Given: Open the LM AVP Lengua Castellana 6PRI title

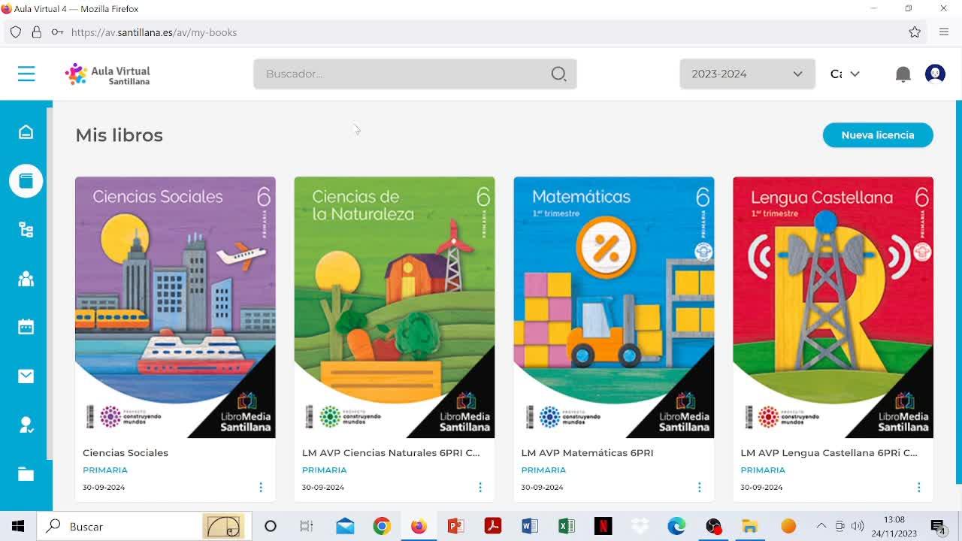Looking at the screenshot, I should click(829, 453).
